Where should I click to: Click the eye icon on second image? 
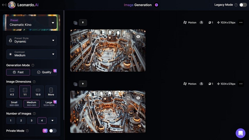tap(138, 98)
